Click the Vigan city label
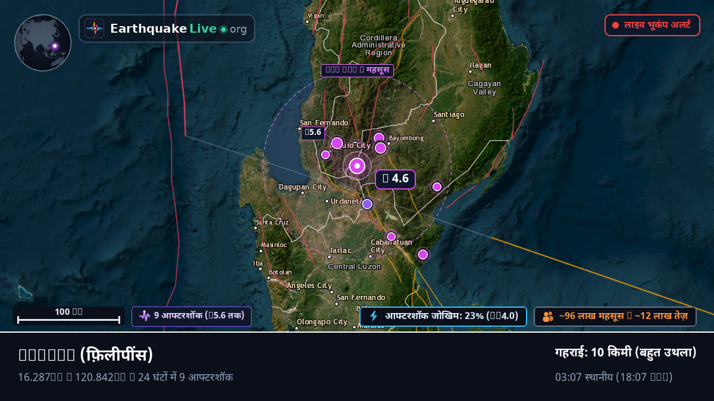This screenshot has height=401, width=714. (316, 15)
